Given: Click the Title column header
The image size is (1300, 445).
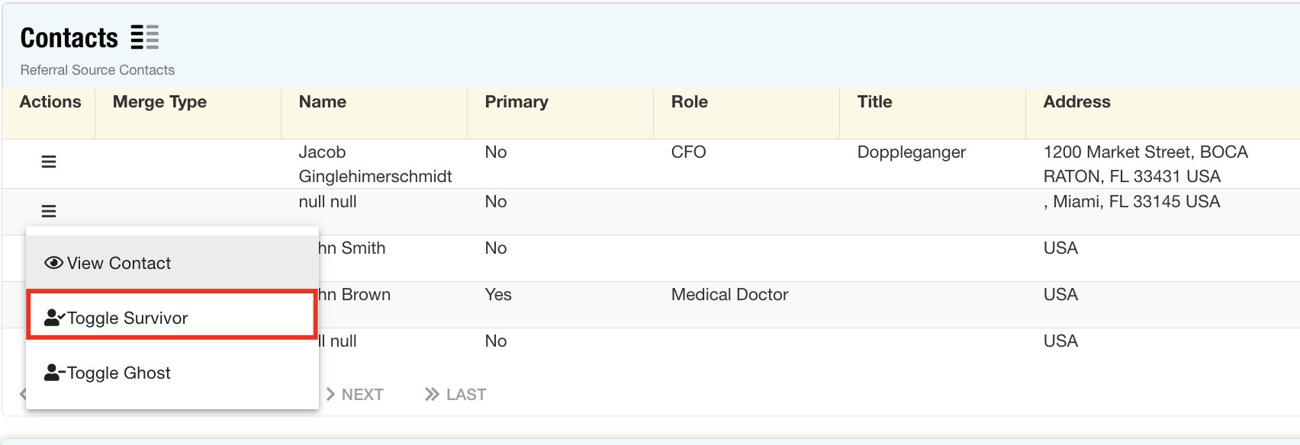Looking at the screenshot, I should (x=874, y=102).
